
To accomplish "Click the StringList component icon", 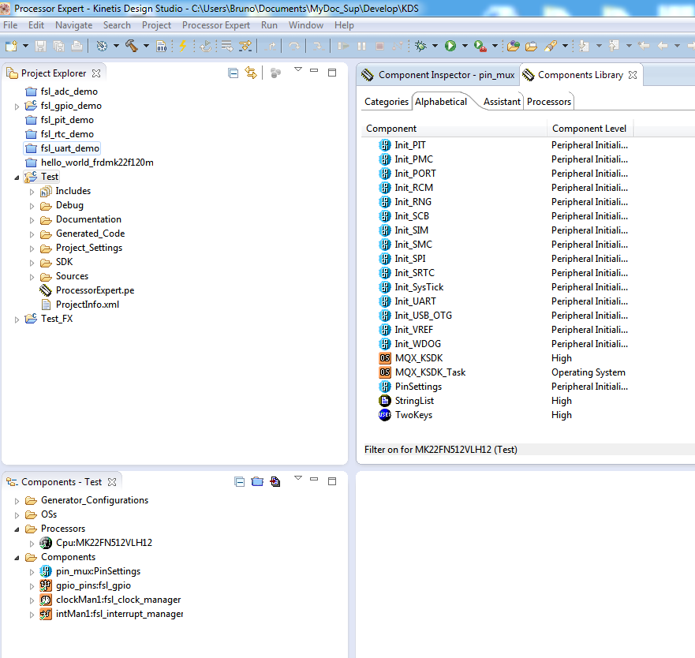I will pos(385,401).
